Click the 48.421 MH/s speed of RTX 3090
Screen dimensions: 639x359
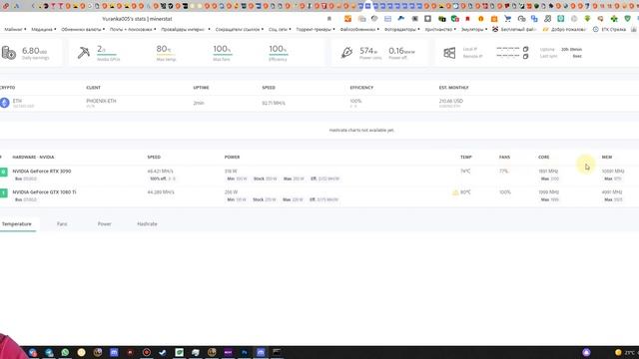[x=160, y=171]
